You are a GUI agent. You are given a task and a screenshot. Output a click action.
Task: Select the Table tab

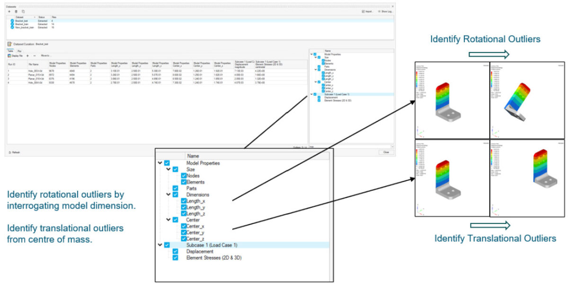[10, 51]
